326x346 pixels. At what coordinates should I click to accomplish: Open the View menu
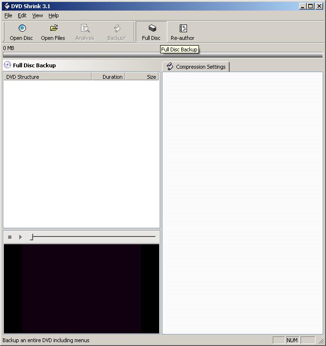pos(38,15)
